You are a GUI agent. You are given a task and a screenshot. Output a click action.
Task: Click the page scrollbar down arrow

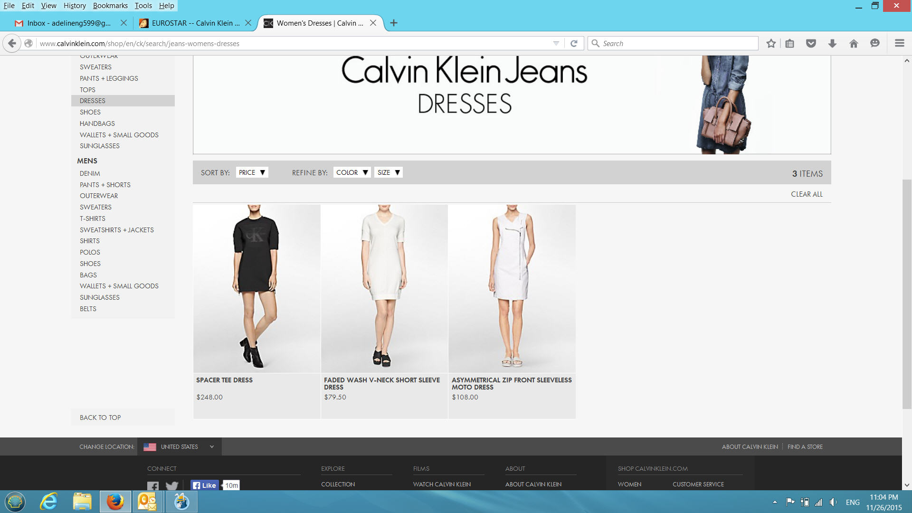pos(907,485)
